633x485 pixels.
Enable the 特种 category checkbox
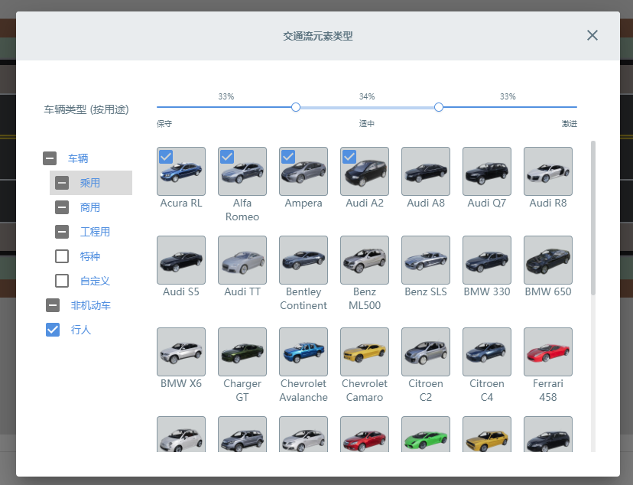point(62,256)
